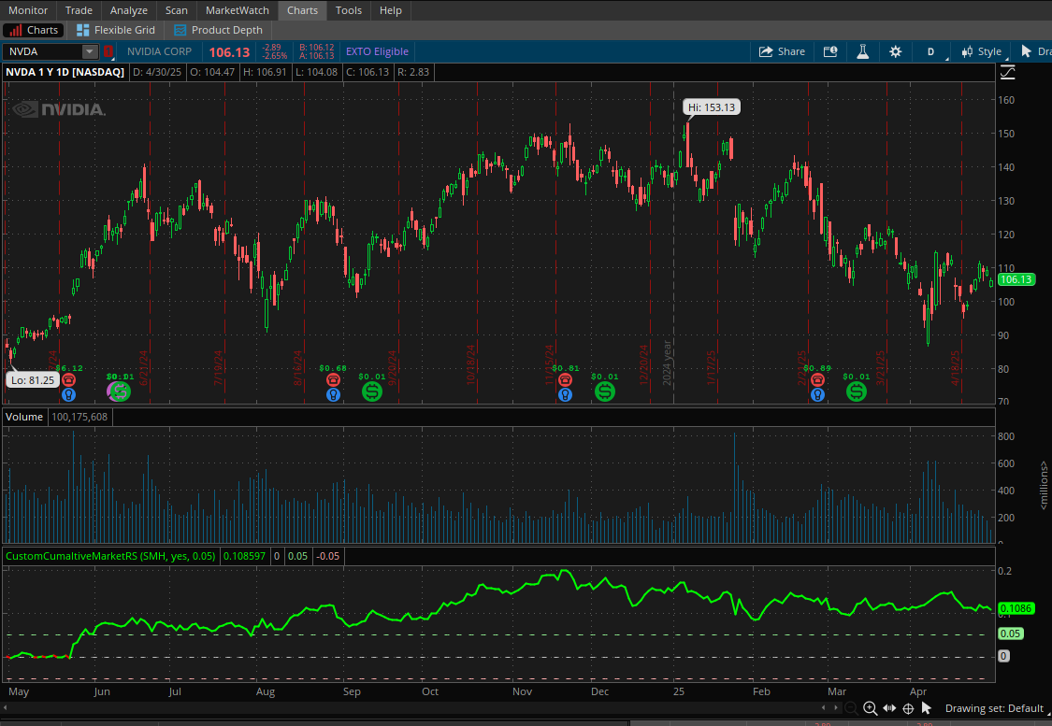Screen dimensions: 1052x726
Task: Click the alert window icon beside Share
Action: point(830,51)
